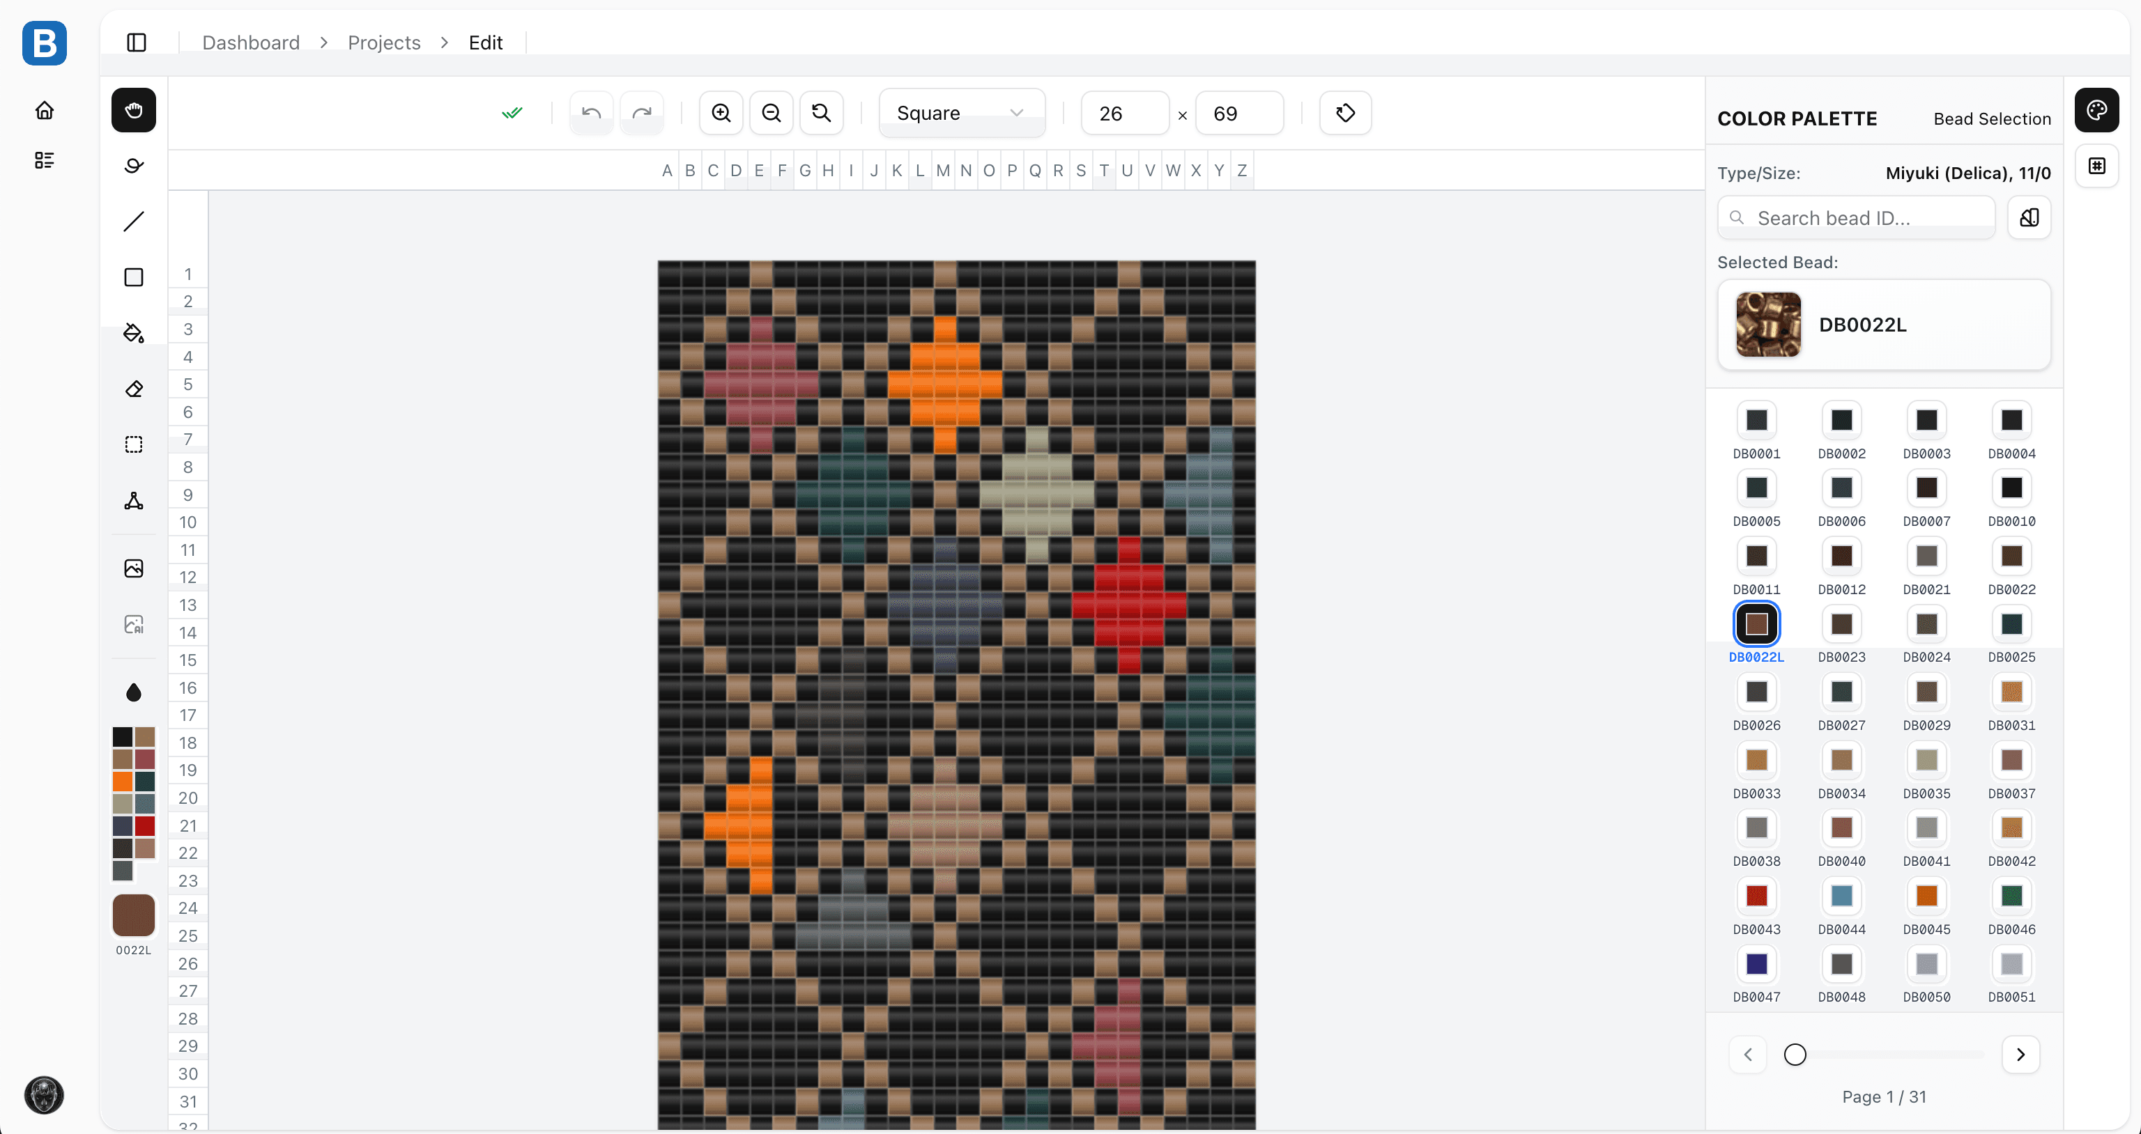Toggle the audio icon beside bead search
2141x1134 pixels.
click(2029, 217)
